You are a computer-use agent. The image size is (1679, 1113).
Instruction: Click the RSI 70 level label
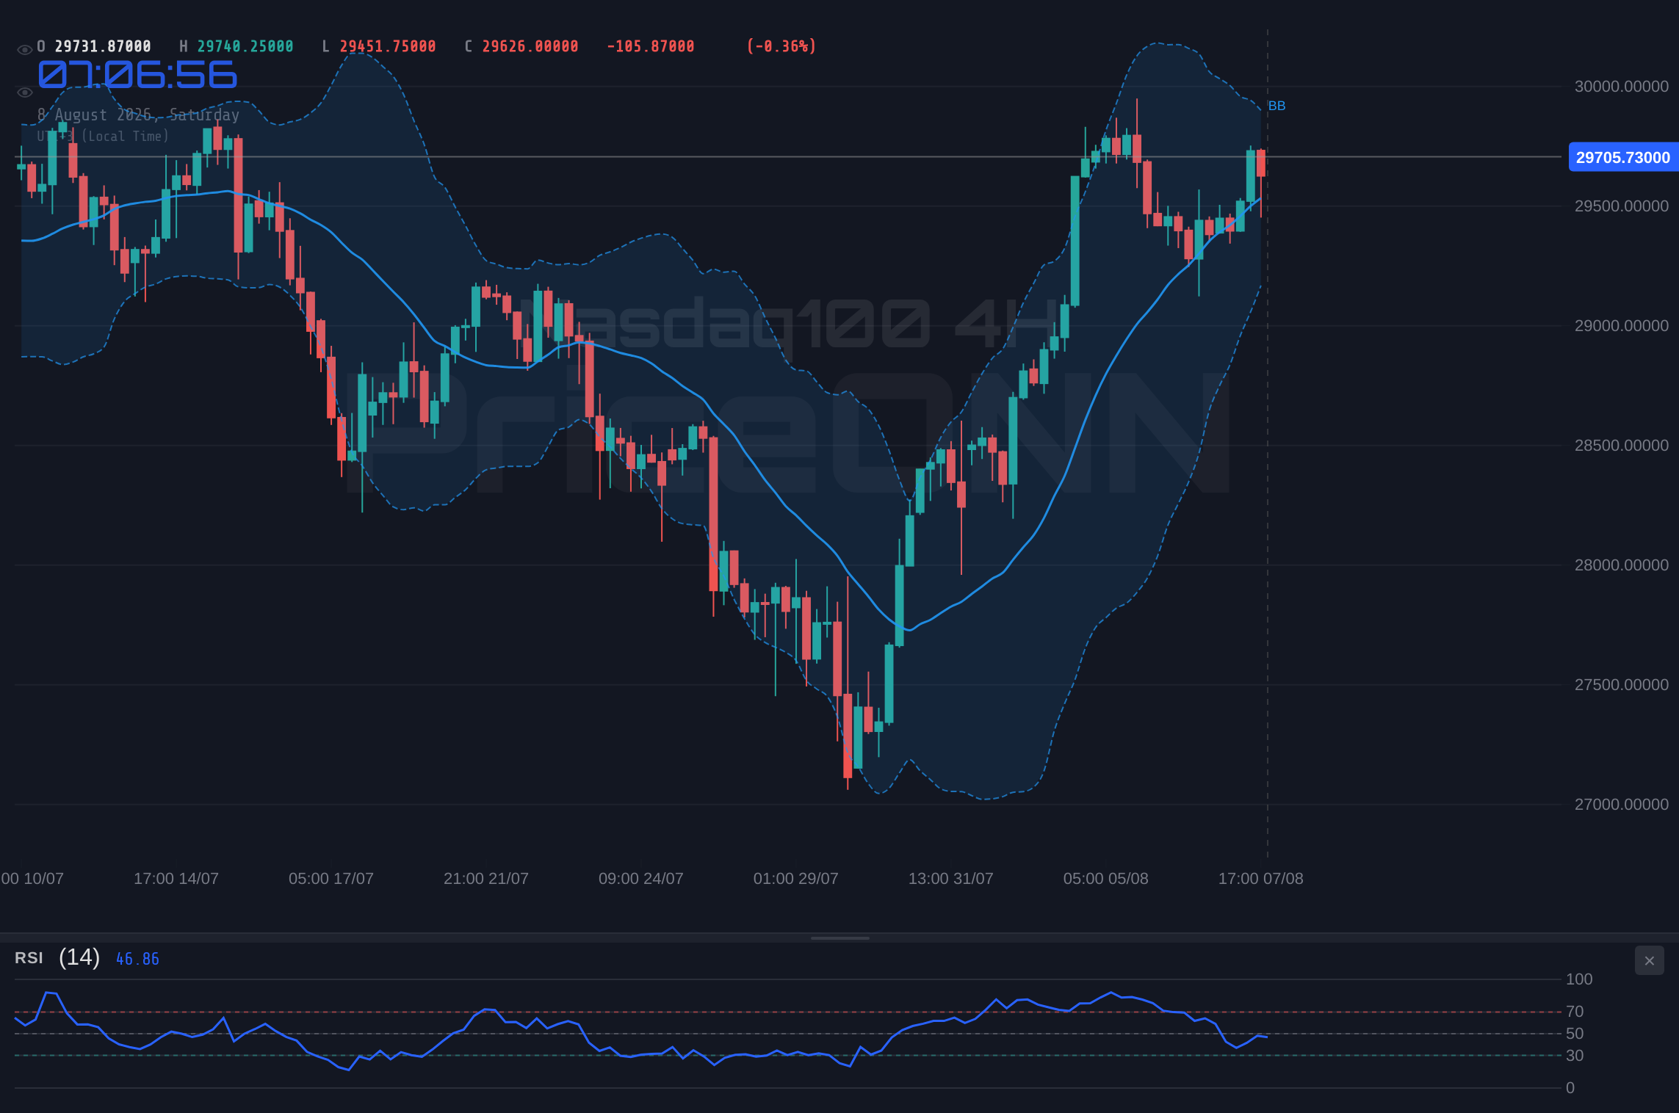(1575, 1012)
